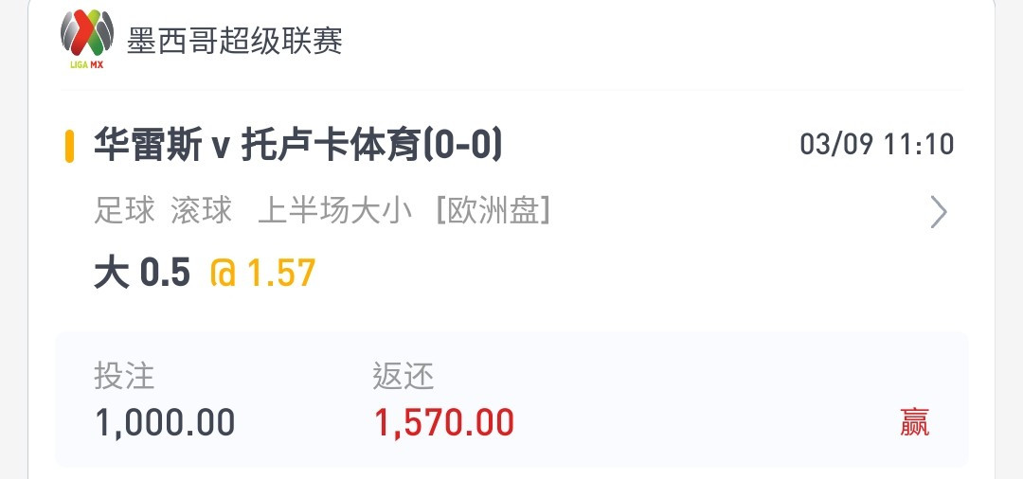This screenshot has width=1023, height=479.
Task: Click the 返还 return label
Action: (404, 376)
